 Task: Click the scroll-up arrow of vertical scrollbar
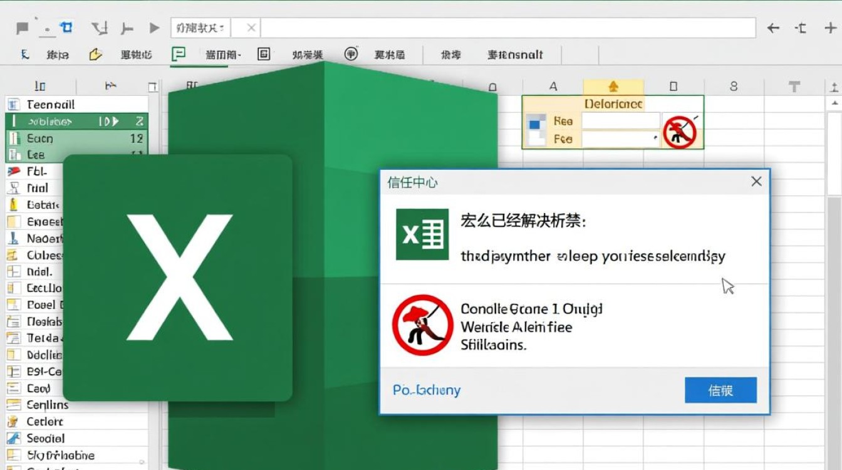pos(834,103)
